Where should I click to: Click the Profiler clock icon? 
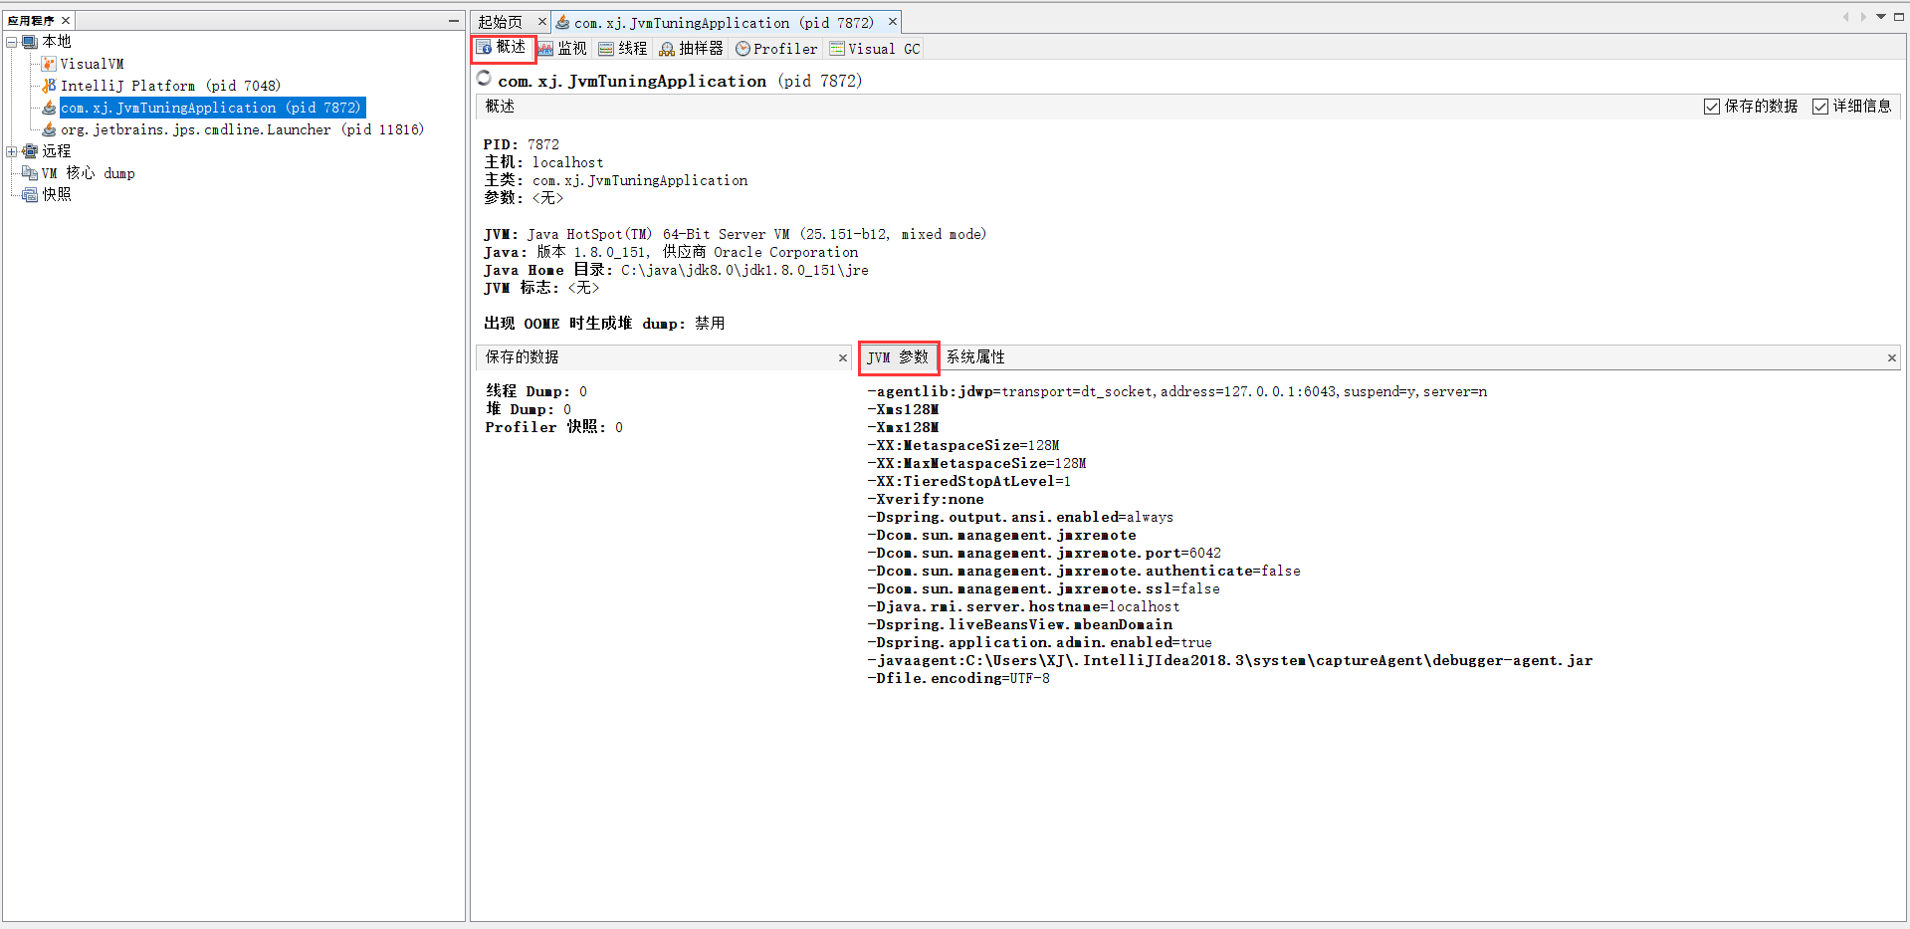pos(743,49)
